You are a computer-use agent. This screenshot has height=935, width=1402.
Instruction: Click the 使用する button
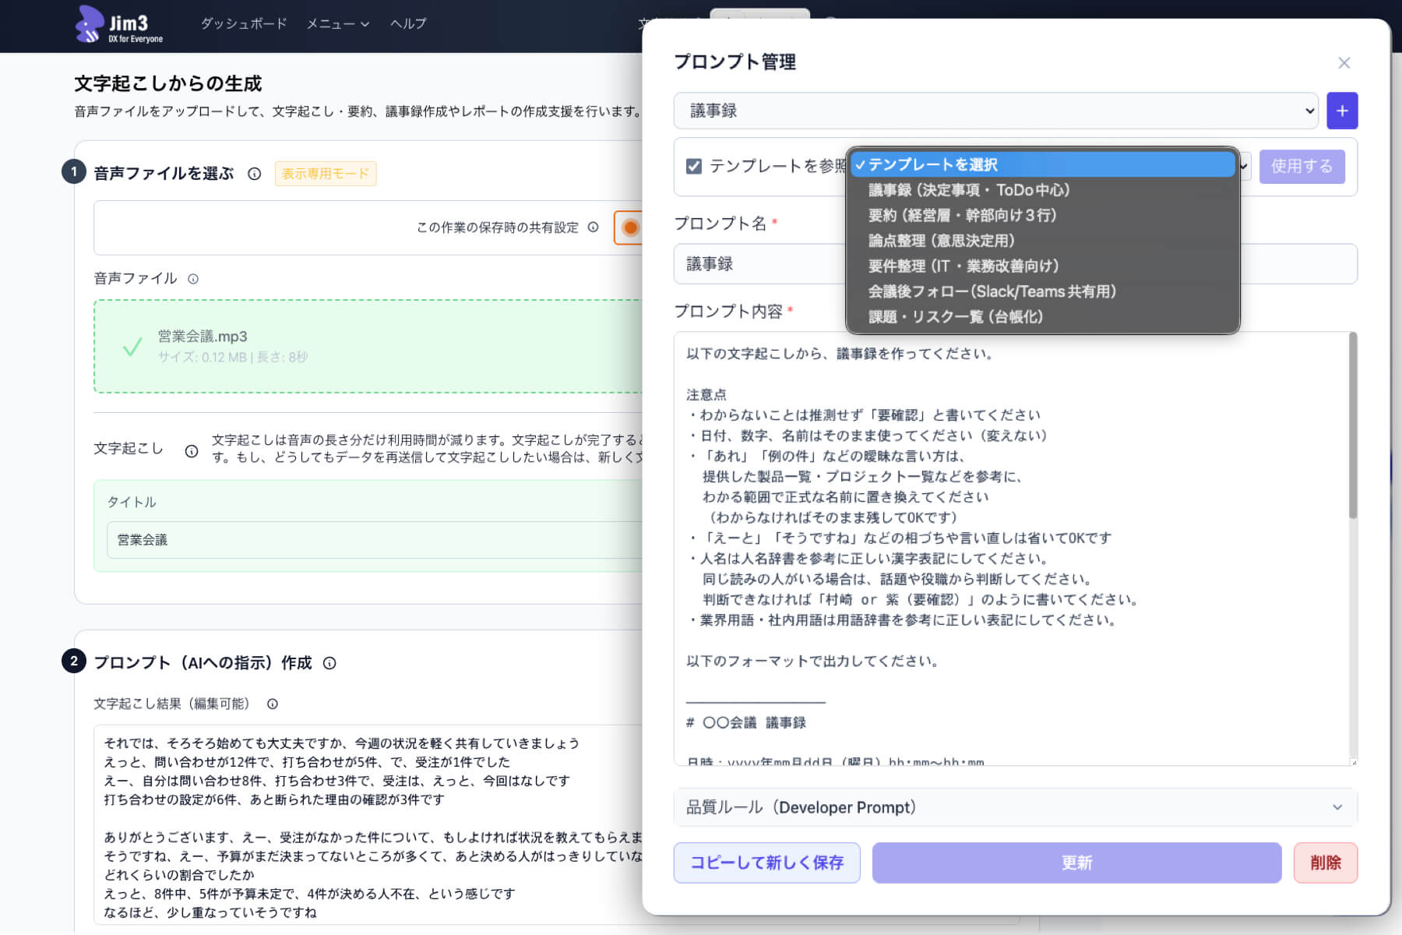[x=1302, y=166]
